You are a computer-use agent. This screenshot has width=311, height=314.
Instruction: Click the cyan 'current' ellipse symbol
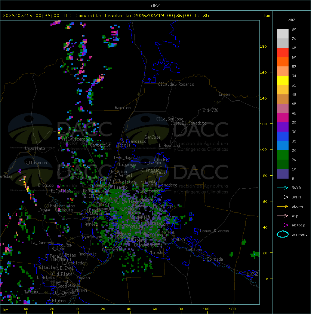(x=283, y=234)
